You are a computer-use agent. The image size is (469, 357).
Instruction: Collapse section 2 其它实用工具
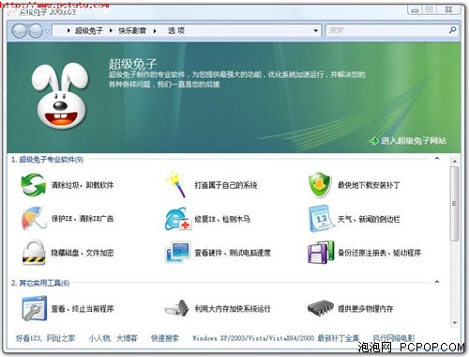437,282
